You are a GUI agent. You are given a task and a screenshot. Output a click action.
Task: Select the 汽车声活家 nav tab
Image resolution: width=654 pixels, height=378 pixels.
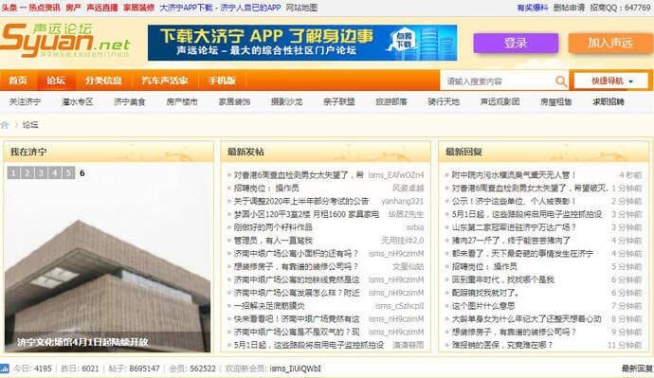tap(165, 81)
